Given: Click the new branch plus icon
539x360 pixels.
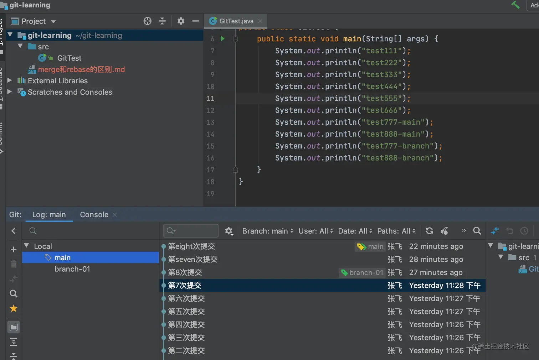Looking at the screenshot, I should coord(14,249).
